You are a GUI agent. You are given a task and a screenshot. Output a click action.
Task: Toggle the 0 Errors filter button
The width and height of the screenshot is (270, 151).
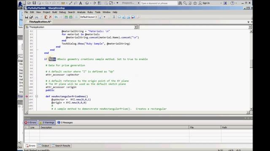click(x=30, y=122)
